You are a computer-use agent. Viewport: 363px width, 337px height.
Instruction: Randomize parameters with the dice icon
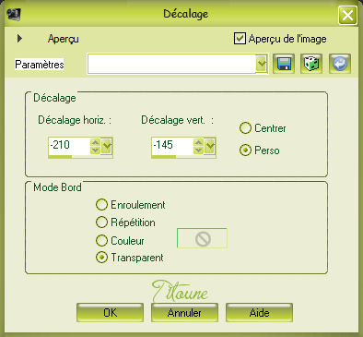click(311, 64)
